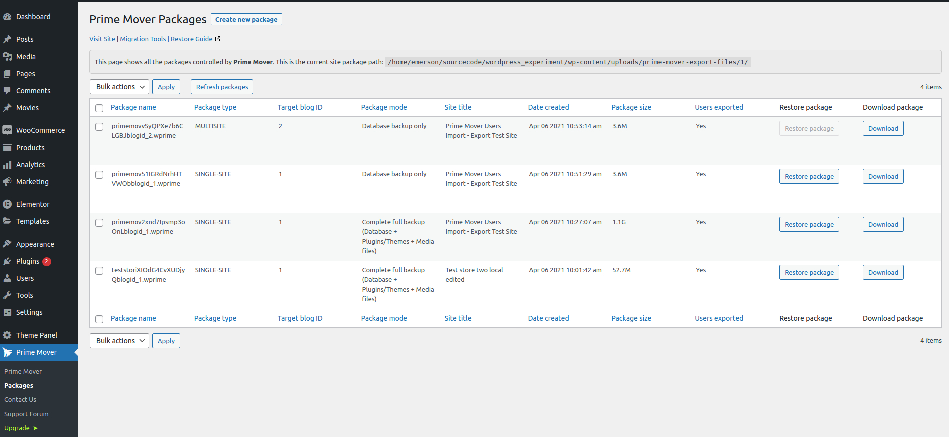This screenshot has height=437, width=949.
Task: Click the Products archive icon
Action: pyautogui.click(x=7, y=148)
